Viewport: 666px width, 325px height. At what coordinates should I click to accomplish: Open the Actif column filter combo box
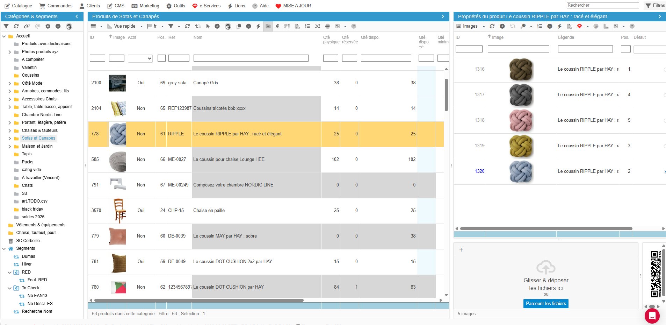click(140, 58)
